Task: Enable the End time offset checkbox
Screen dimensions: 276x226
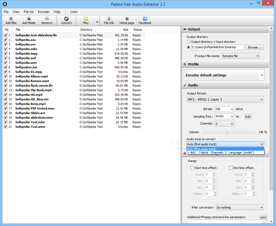Action: click(231, 168)
